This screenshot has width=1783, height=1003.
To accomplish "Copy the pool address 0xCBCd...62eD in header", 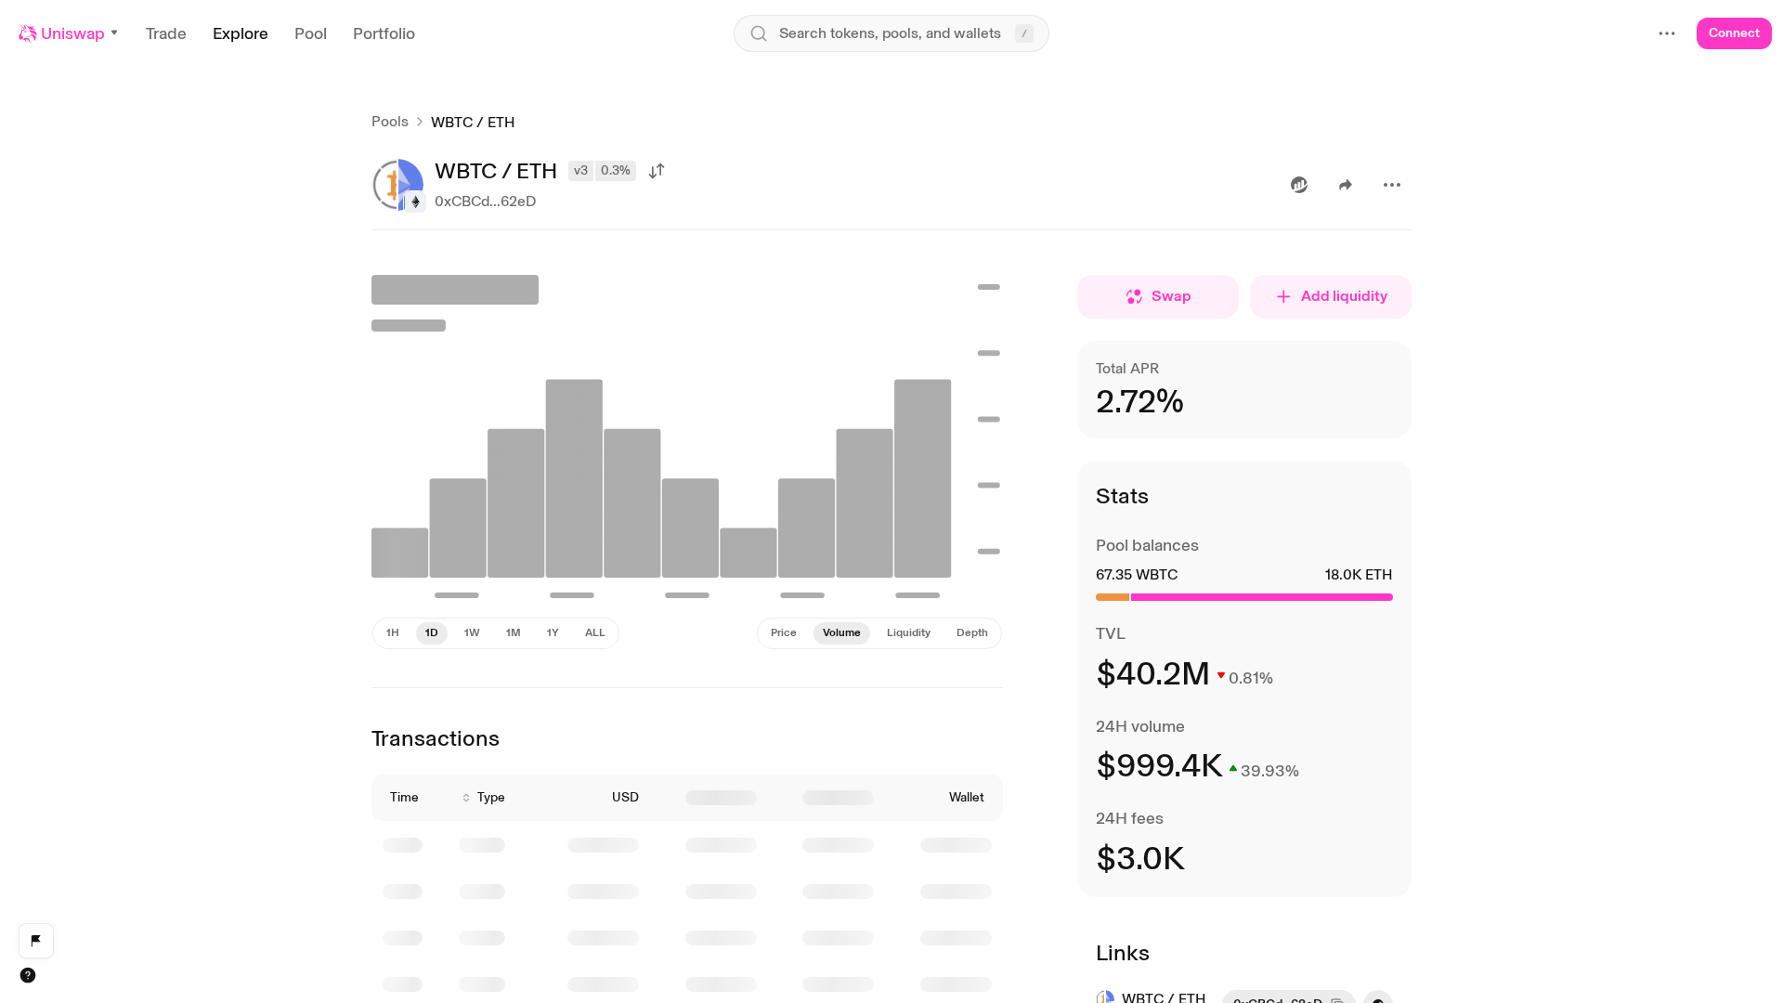I will (485, 202).
